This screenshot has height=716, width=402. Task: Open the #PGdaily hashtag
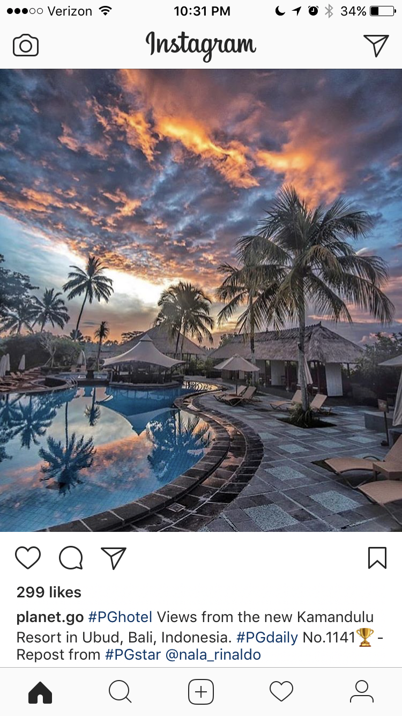[267, 637]
